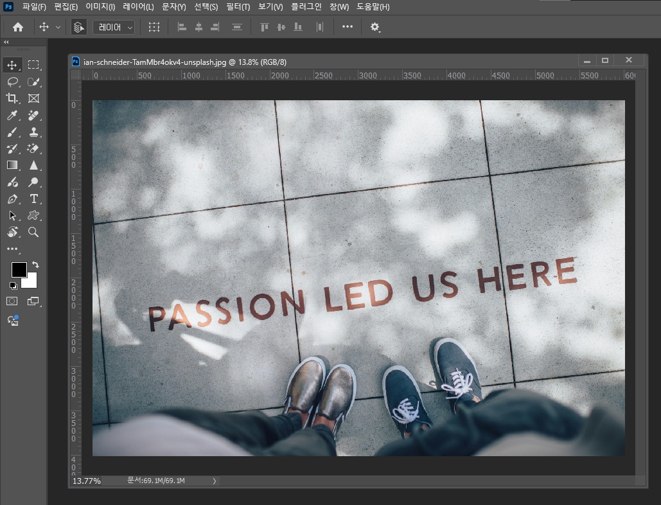Select the Clone Stamp tool

point(33,132)
